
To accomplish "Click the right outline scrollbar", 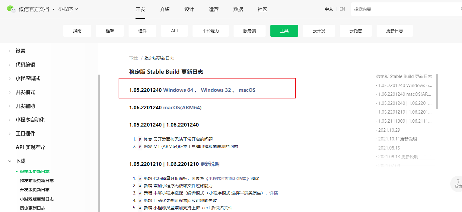I will click(437, 91).
